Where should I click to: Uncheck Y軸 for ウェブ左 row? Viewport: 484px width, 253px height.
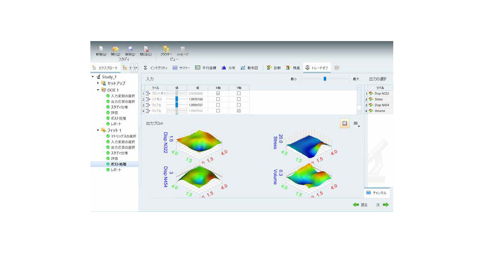click(239, 111)
